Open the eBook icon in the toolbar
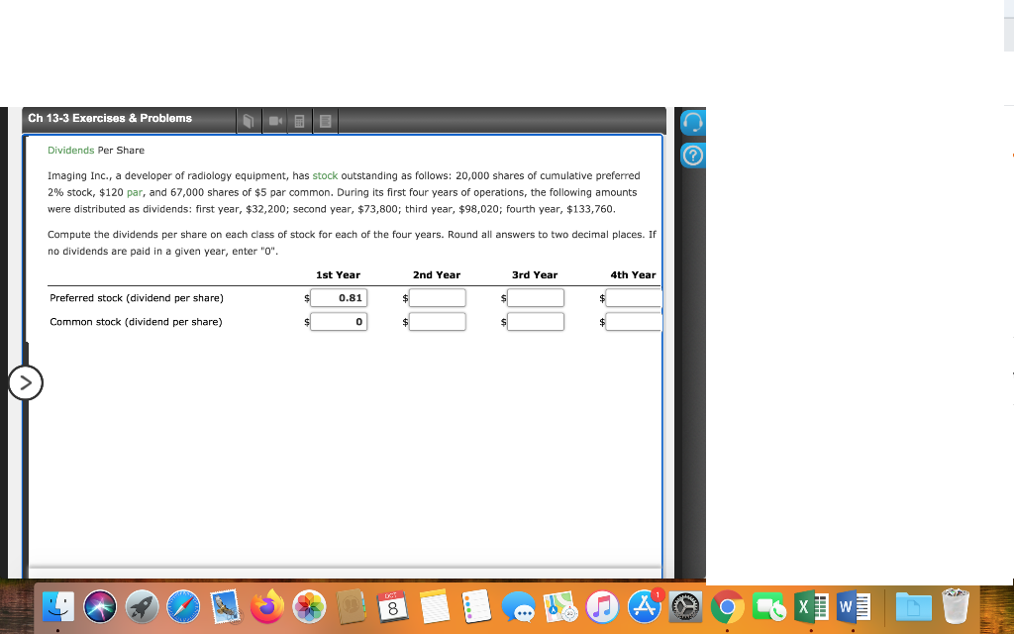The image size is (1014, 634). coord(248,119)
